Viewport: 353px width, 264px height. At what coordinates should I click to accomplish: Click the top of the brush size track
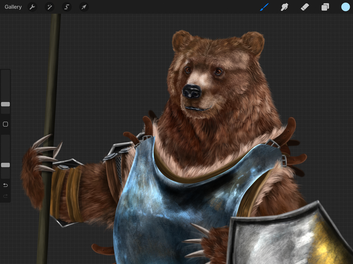click(x=6, y=72)
